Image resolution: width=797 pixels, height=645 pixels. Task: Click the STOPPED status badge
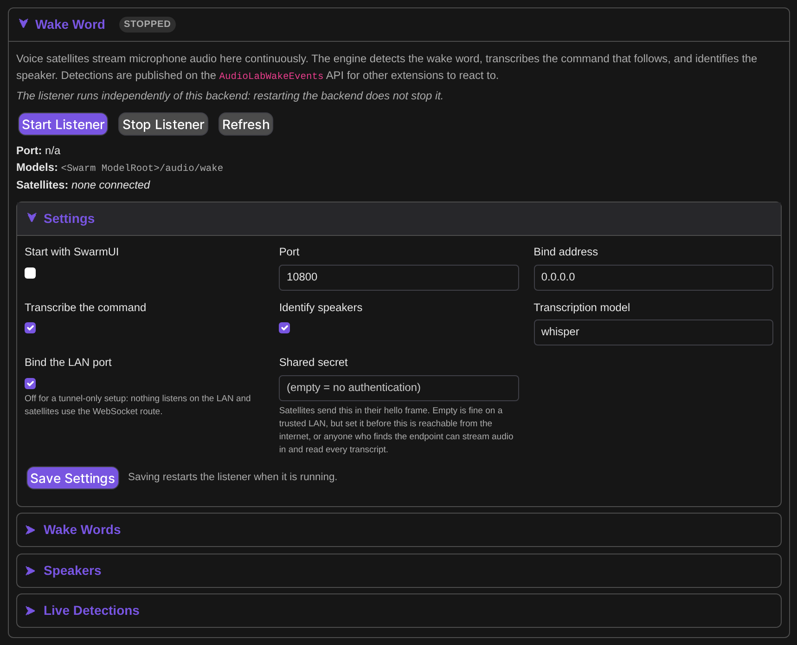[147, 24]
